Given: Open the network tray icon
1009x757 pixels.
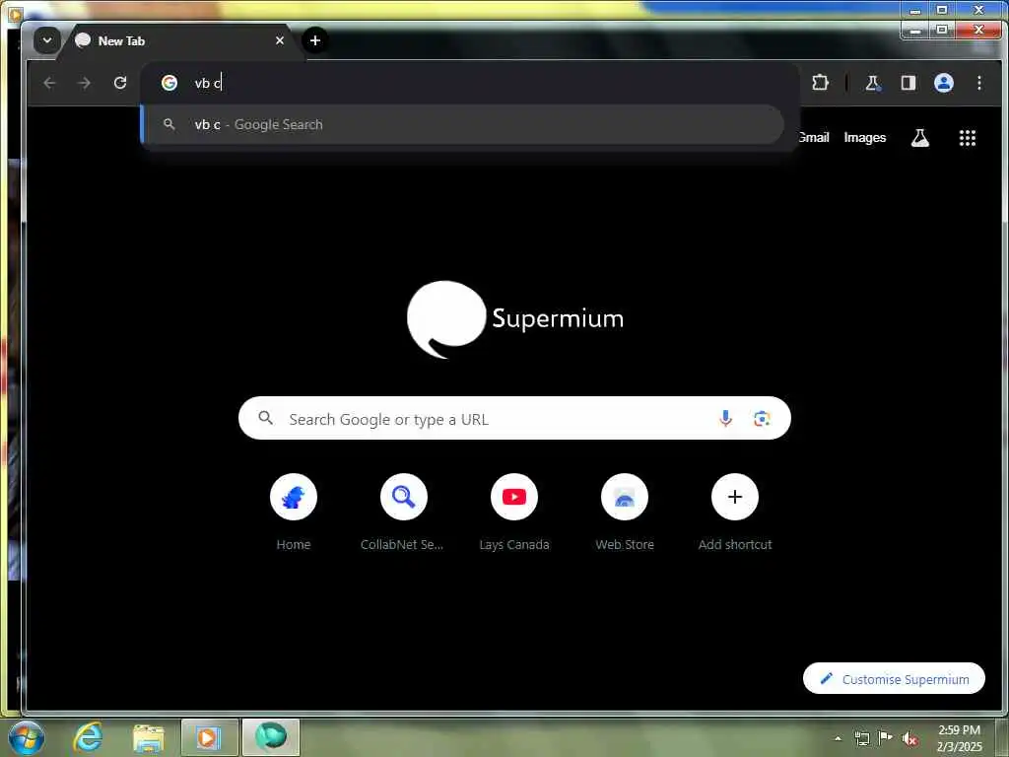Looking at the screenshot, I should click(x=861, y=738).
